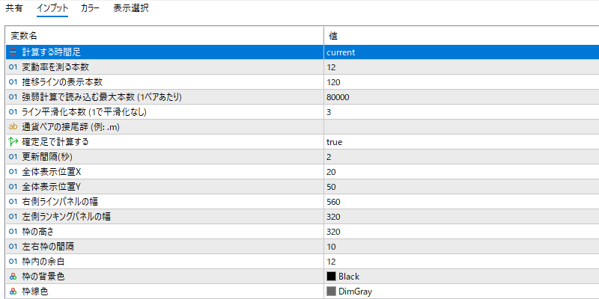Viewport: 599px width, 299px height.
Task: Click the black color swatch for 枠の背景色
Action: coord(331,277)
